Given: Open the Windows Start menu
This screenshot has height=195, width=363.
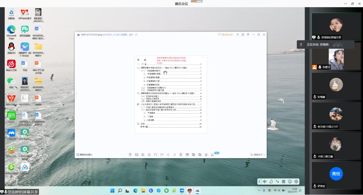Looking at the screenshot, I should 112,191.
